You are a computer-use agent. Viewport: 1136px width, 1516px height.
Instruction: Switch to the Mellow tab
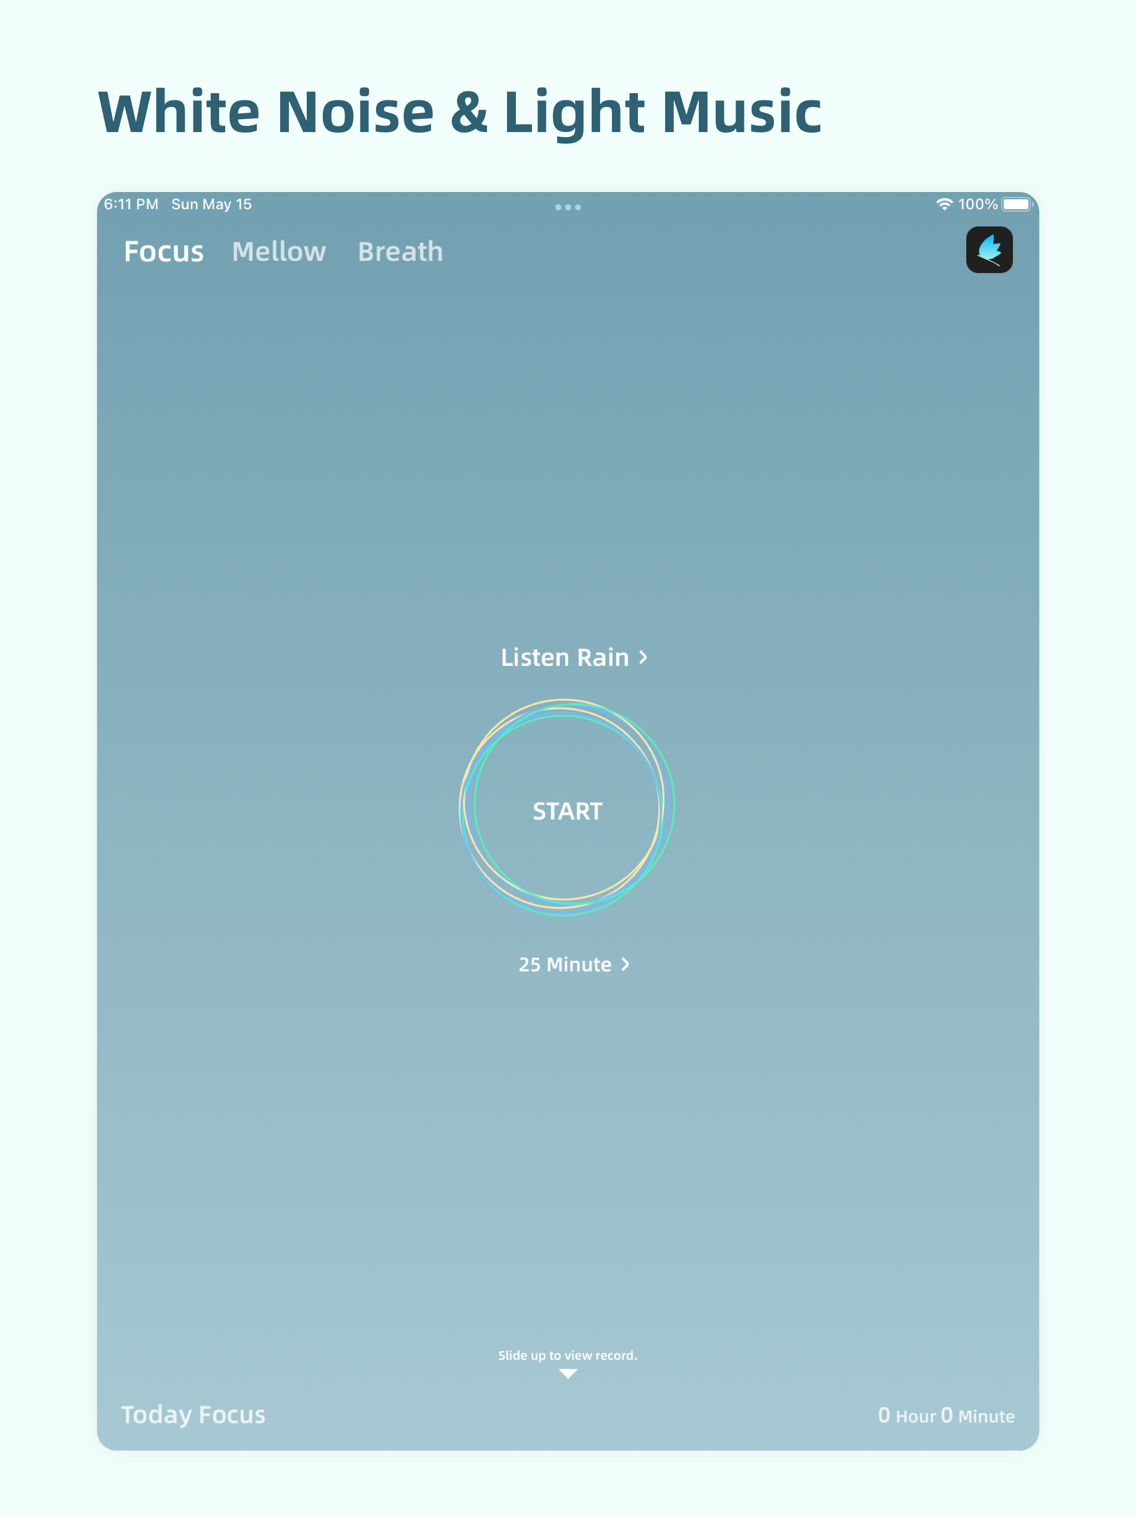[279, 251]
